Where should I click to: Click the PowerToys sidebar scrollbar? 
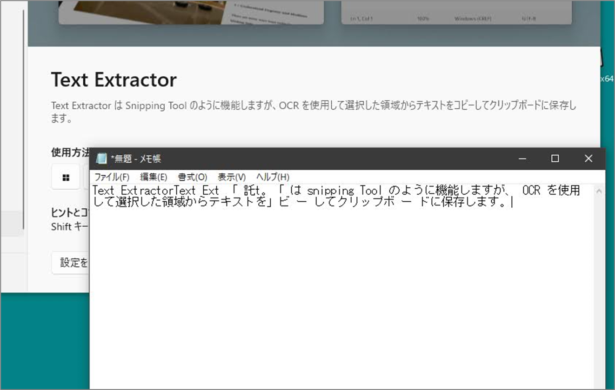[x=23, y=119]
